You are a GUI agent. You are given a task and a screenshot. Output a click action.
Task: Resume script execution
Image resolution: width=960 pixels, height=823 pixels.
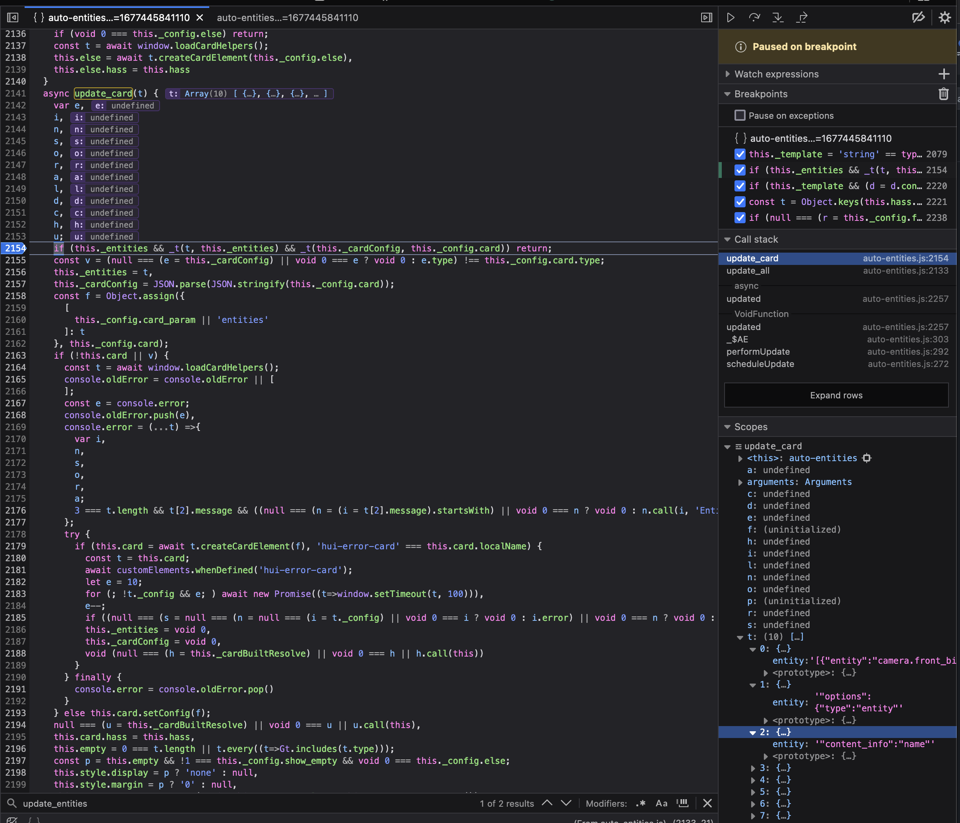[731, 17]
